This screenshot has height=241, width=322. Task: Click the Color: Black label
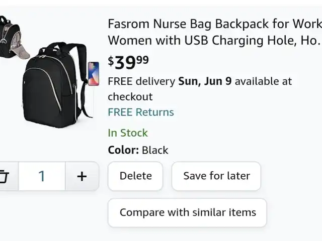[x=138, y=150]
